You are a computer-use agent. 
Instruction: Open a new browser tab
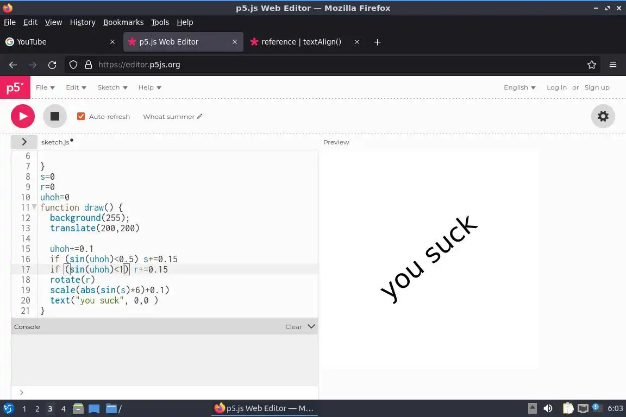click(377, 42)
